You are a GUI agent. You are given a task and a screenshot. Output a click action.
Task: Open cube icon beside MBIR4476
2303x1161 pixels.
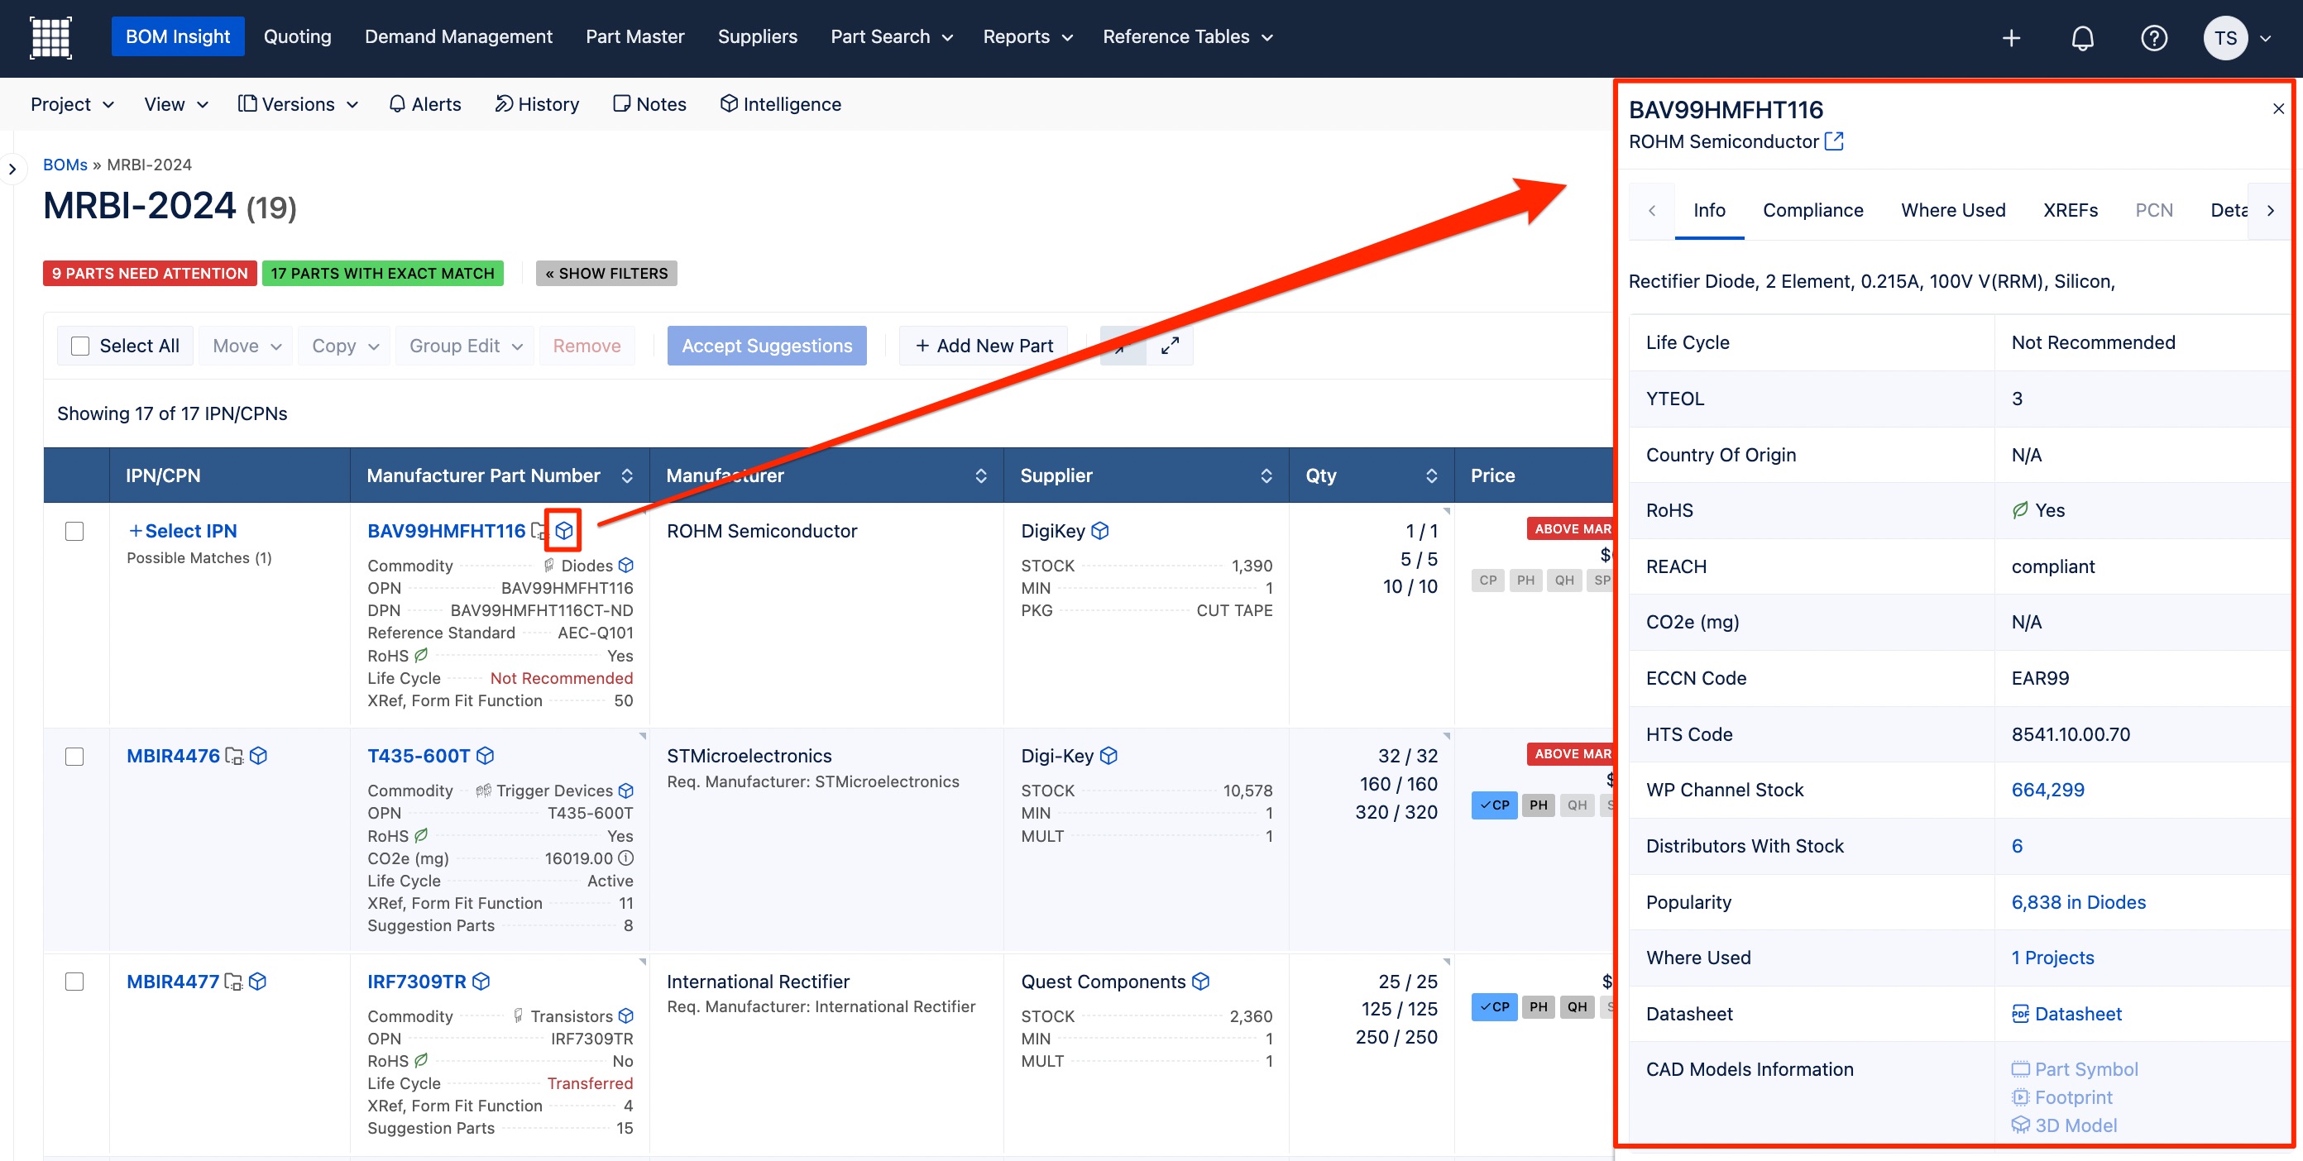[258, 756]
